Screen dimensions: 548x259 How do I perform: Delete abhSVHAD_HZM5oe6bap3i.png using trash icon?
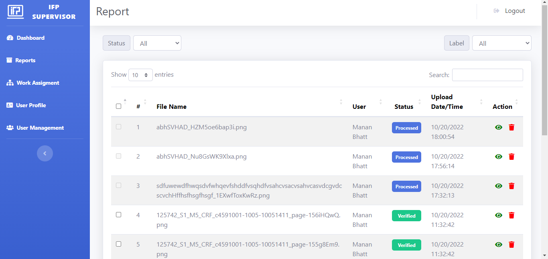[511, 127]
